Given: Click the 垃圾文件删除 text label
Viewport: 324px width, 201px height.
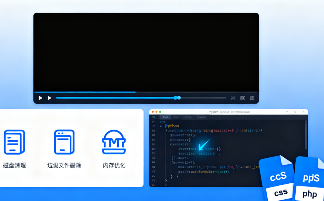Looking at the screenshot, I should 64,165.
